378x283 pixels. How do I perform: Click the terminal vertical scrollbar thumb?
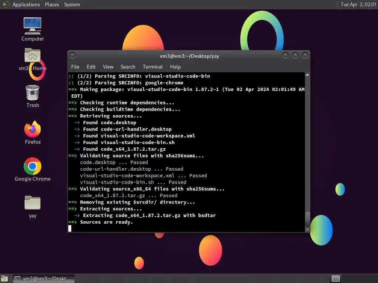click(307, 219)
